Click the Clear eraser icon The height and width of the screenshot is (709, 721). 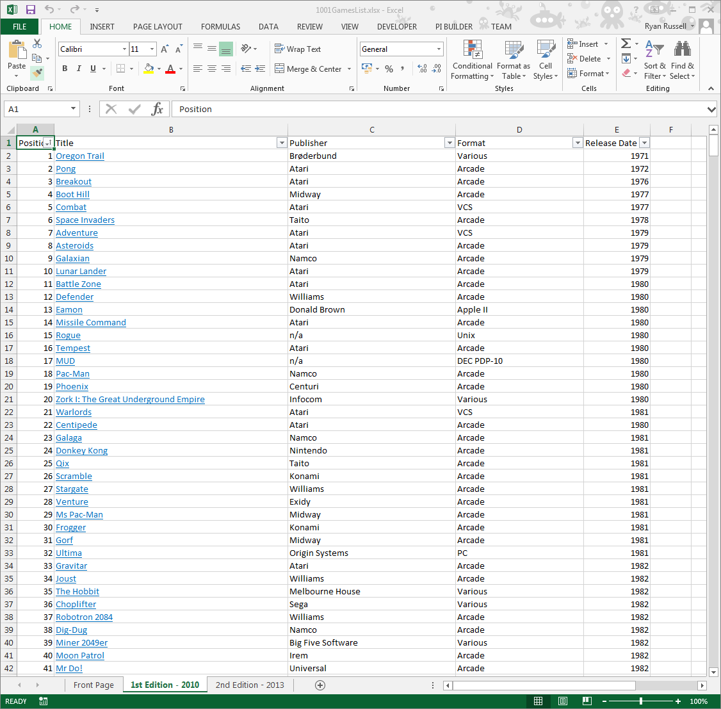click(626, 73)
